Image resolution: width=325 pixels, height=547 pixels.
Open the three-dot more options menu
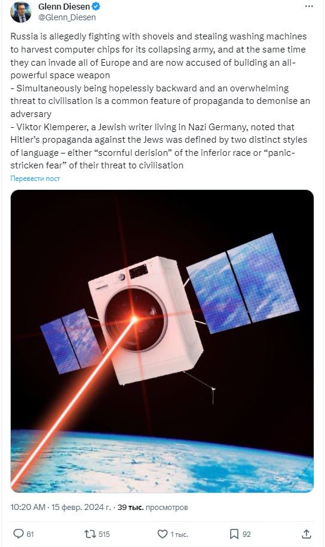(309, 7)
